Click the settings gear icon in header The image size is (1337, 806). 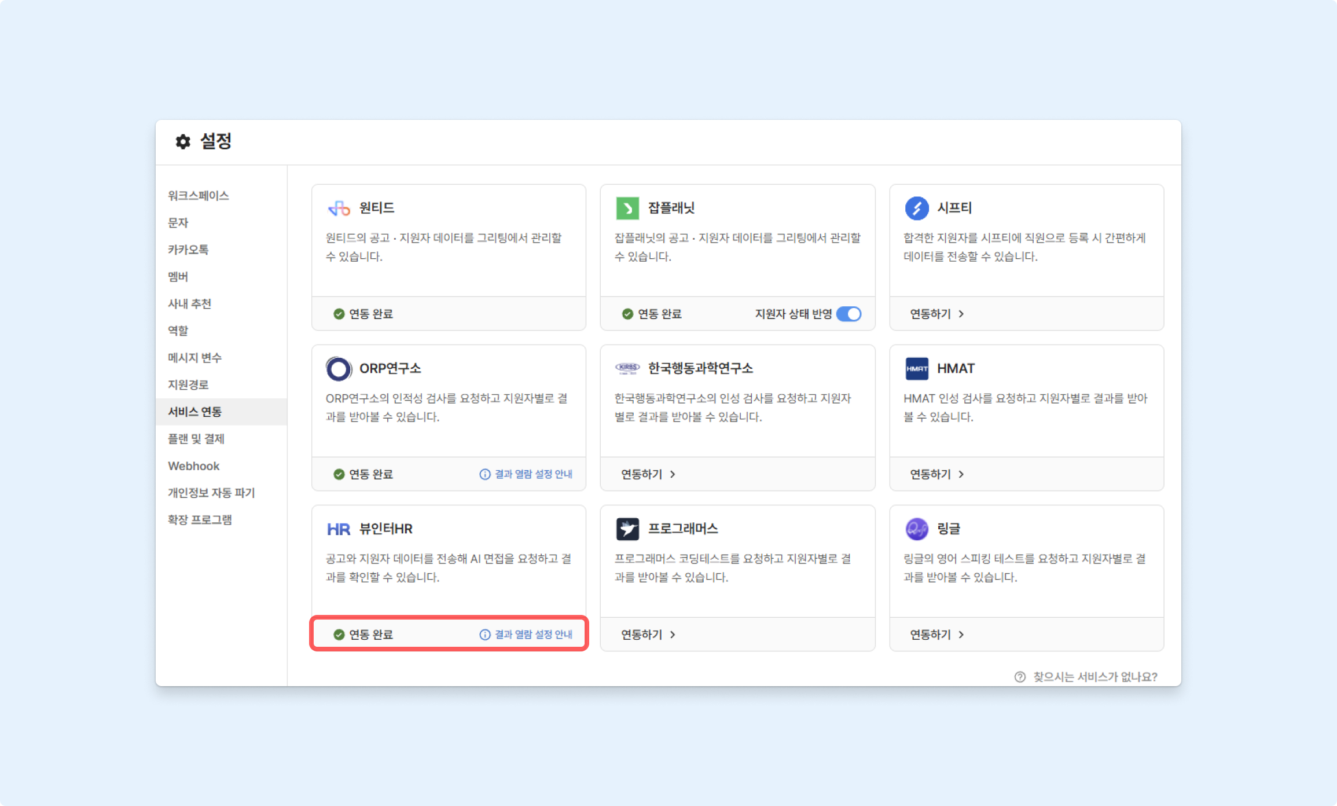[183, 142]
